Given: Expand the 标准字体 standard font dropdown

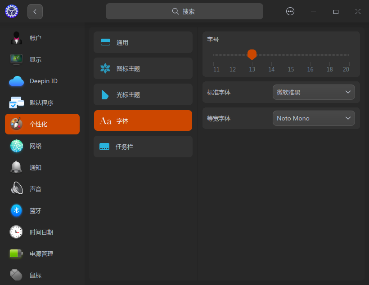Looking at the screenshot, I should click(314, 92).
